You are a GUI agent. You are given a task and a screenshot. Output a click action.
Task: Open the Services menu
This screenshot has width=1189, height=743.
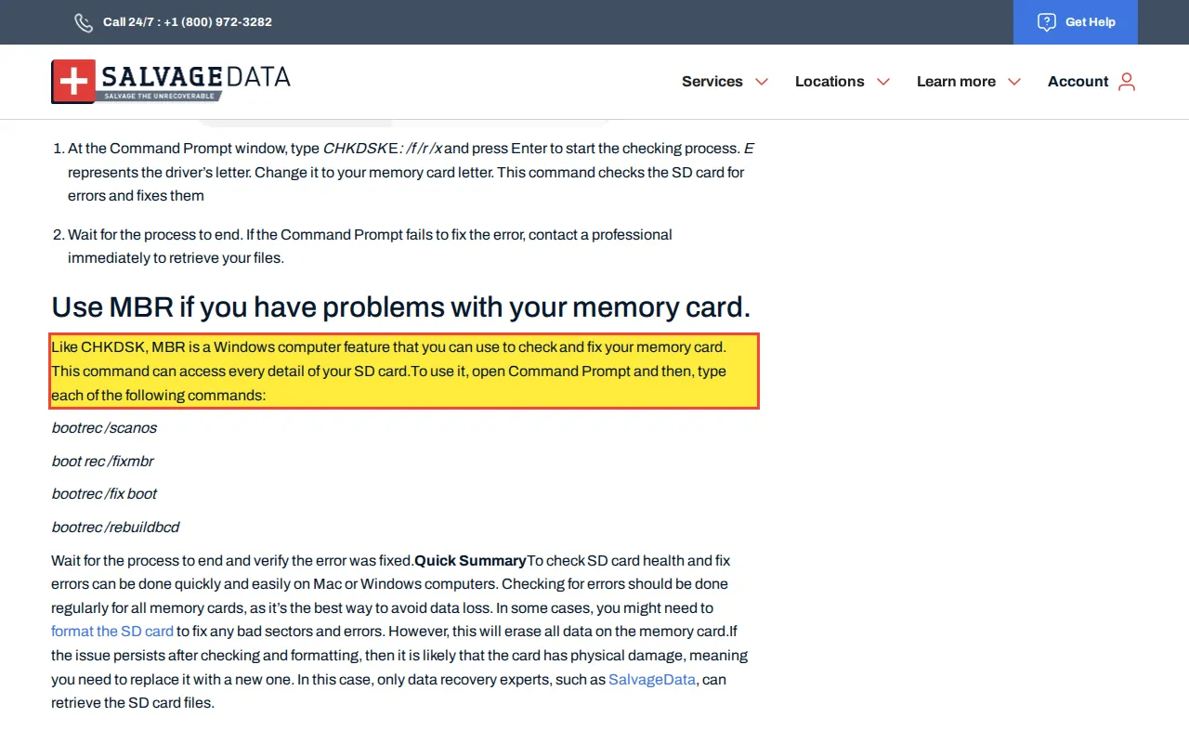click(x=712, y=82)
